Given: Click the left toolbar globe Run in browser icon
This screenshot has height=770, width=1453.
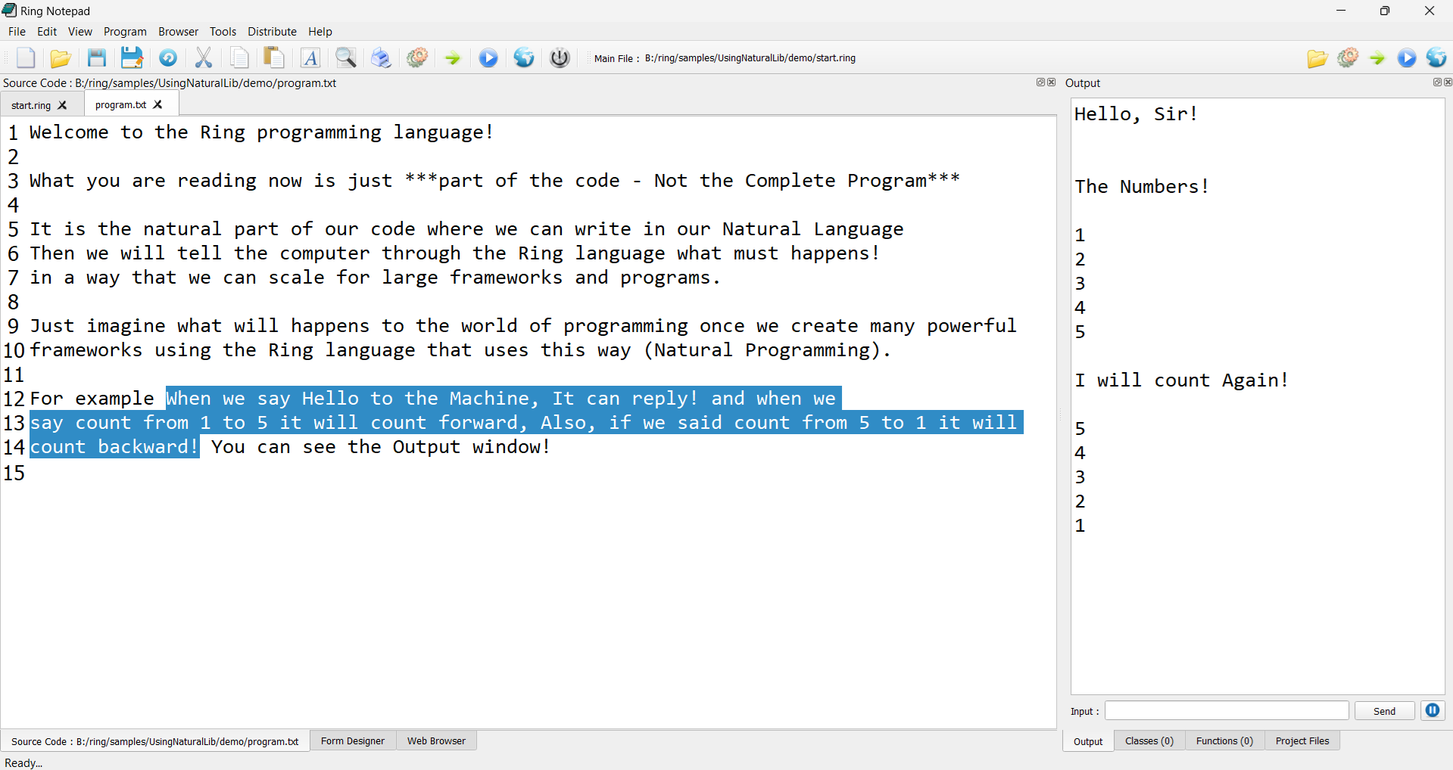Looking at the screenshot, I should (x=524, y=57).
